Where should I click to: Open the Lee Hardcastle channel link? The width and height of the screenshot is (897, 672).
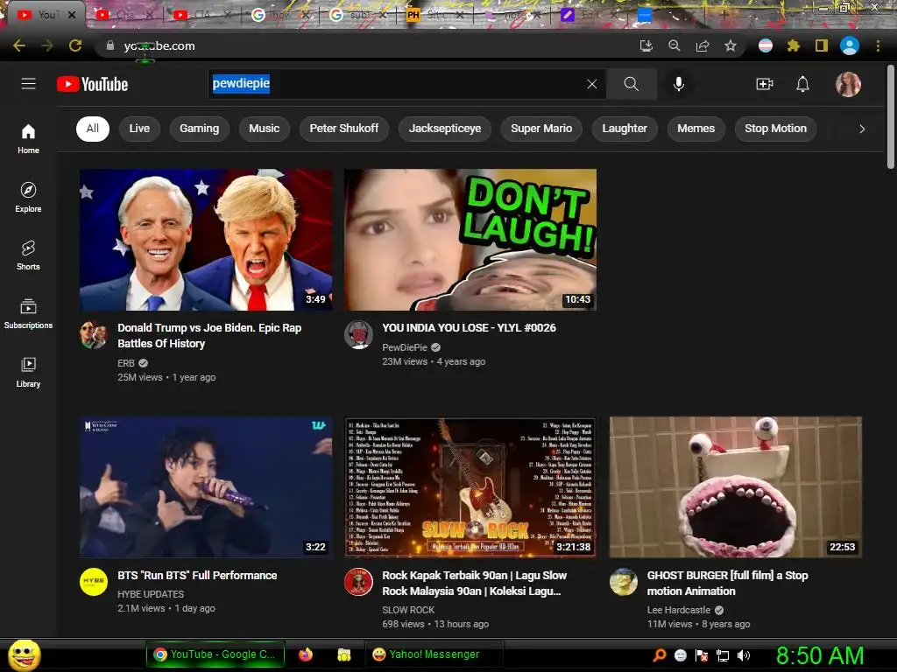point(679,610)
